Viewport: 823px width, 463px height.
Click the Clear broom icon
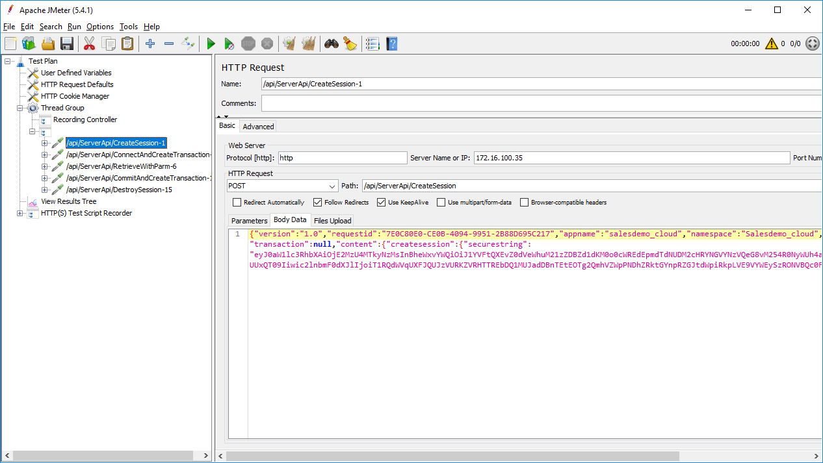point(290,44)
